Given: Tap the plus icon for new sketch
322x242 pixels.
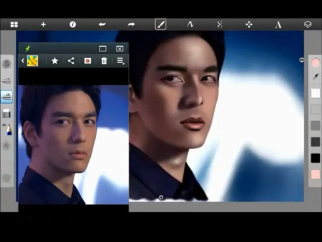Looking at the screenshot, I should [43, 25].
